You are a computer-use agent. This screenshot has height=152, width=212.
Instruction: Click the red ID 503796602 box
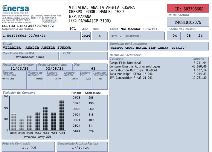tap(189, 9)
